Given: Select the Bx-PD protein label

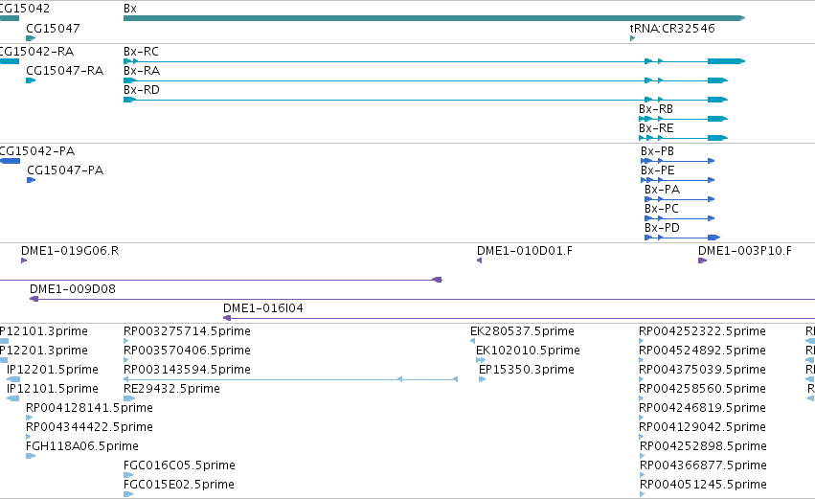Looking at the screenshot, I should (x=662, y=228).
